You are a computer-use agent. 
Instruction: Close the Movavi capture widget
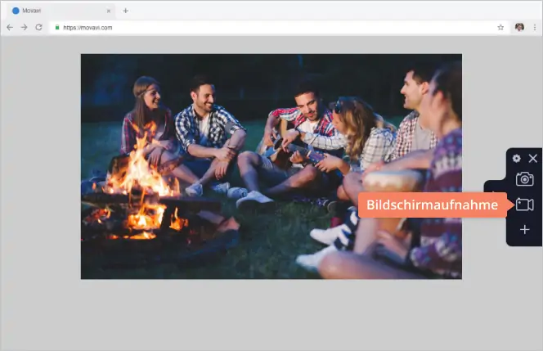(533, 159)
